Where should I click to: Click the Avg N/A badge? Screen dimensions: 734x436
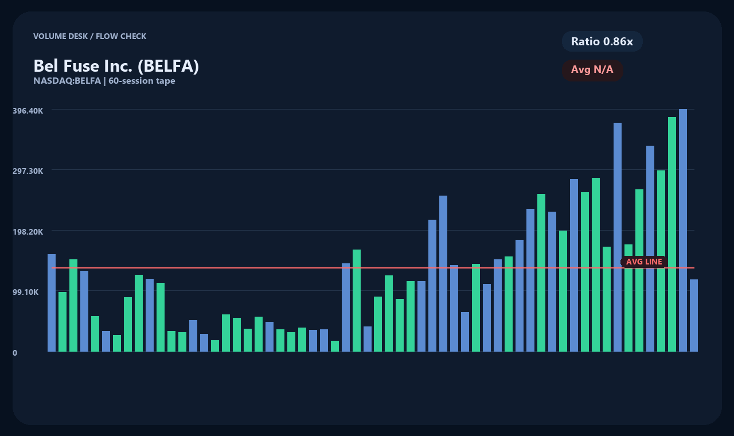click(592, 70)
